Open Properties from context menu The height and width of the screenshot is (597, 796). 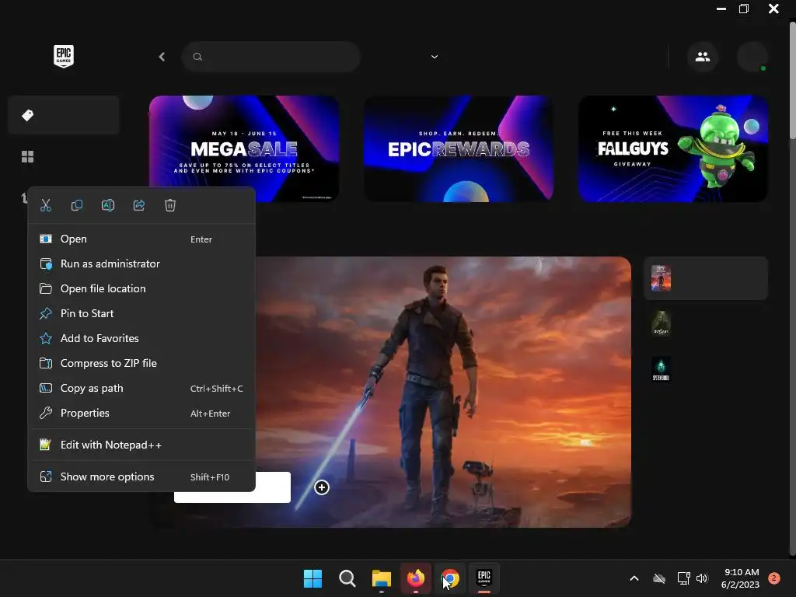(141, 413)
